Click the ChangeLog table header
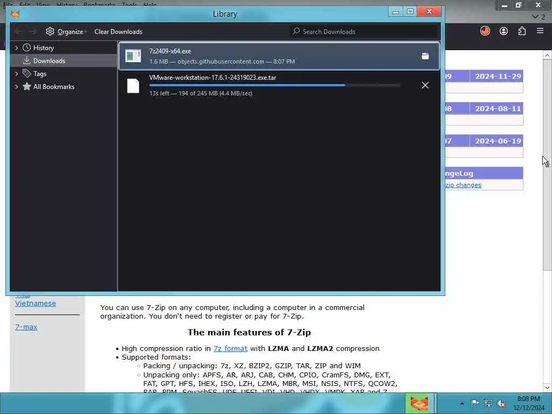This screenshot has width=552, height=414. click(484, 173)
